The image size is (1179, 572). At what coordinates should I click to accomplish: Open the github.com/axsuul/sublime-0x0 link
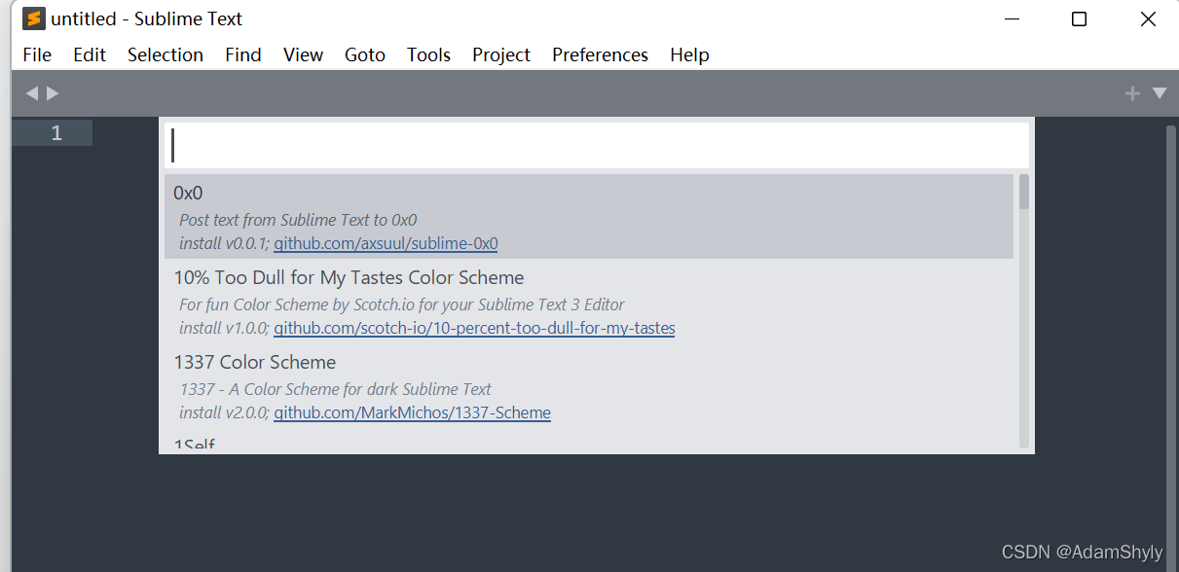coord(386,242)
